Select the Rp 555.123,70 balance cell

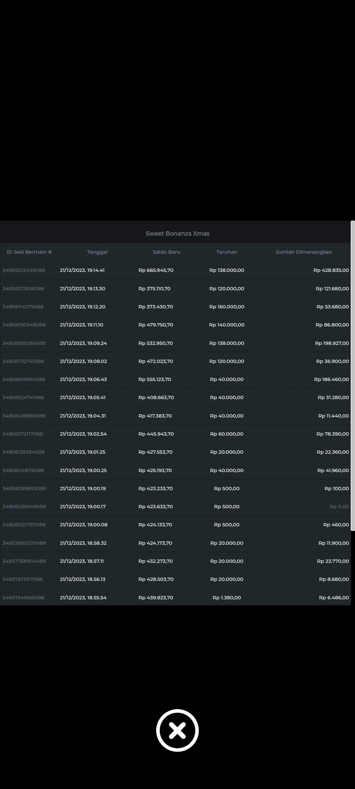tap(155, 379)
